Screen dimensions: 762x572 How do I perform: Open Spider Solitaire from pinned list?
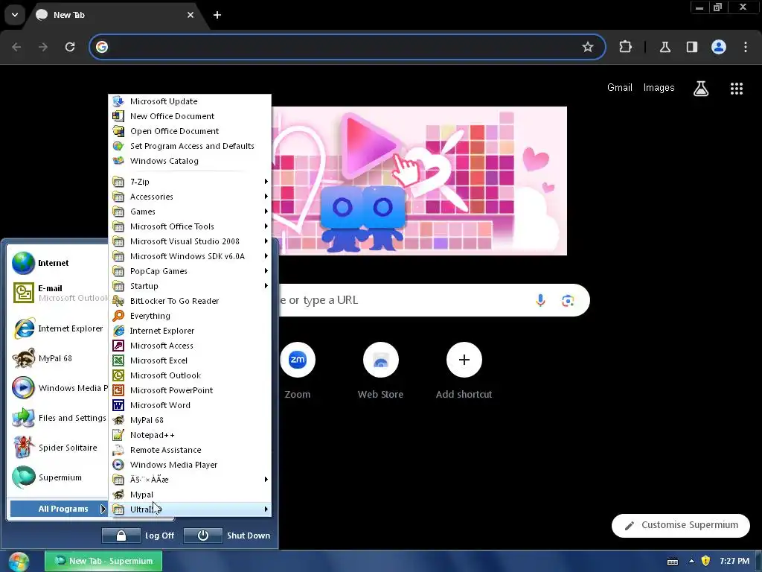[58, 448]
